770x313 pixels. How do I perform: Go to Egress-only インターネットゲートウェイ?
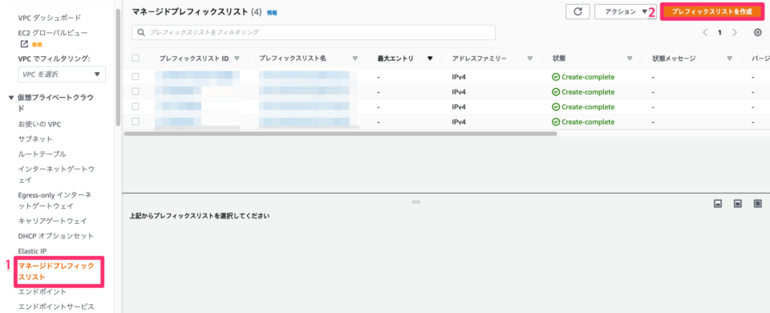(55, 200)
